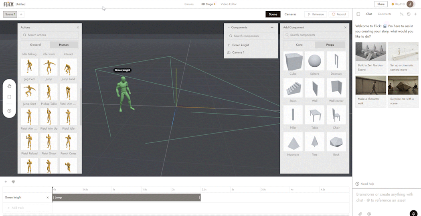Open the help question mark tool
This screenshot has height=216, width=421.
click(9, 111)
